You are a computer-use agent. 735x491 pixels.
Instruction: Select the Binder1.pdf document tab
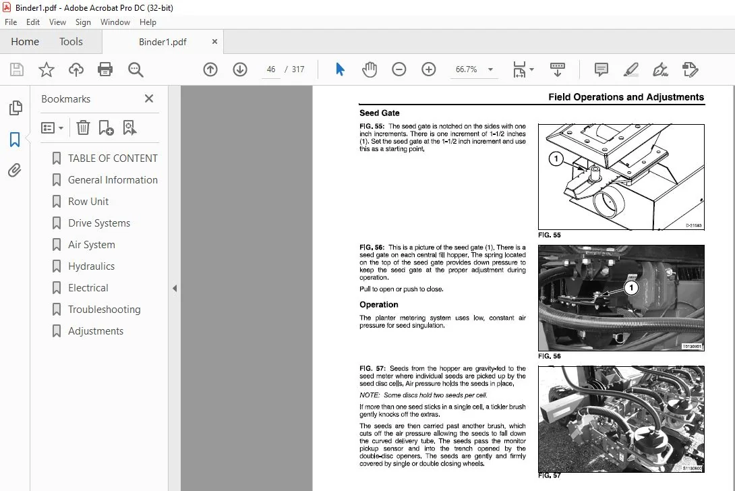click(x=163, y=42)
